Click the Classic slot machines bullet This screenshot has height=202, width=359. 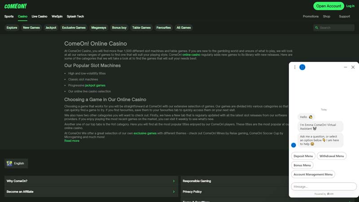pos(83,79)
